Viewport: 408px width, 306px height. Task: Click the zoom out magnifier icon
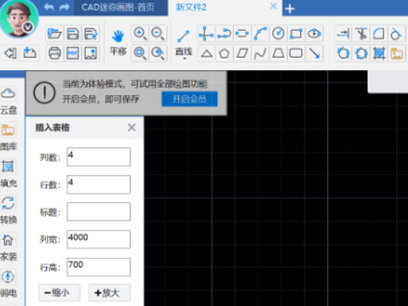coord(158,34)
